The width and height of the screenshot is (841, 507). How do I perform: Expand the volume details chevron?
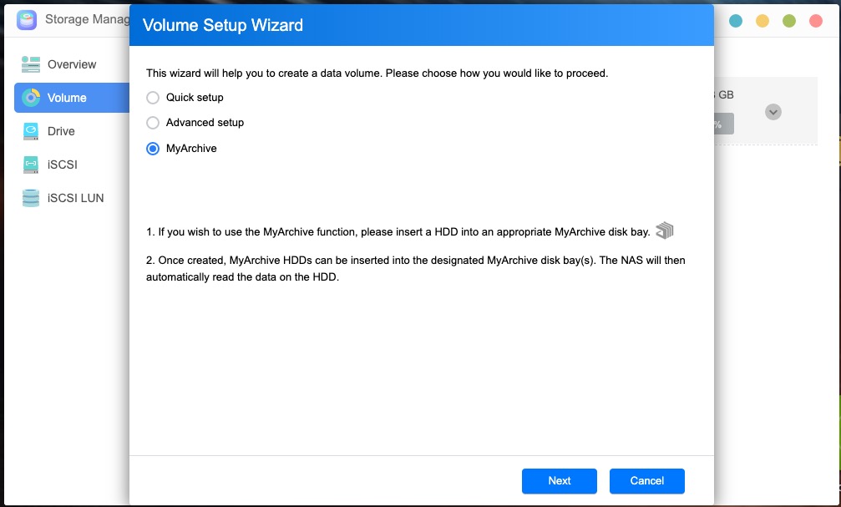click(x=773, y=112)
